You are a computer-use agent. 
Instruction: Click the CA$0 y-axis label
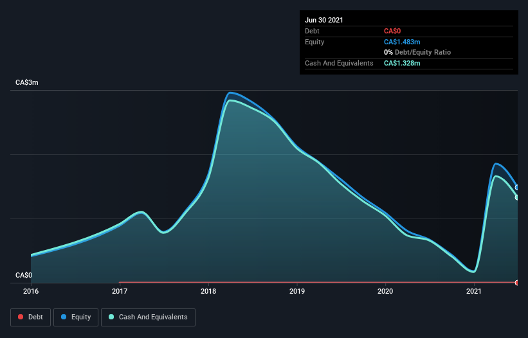point(24,275)
